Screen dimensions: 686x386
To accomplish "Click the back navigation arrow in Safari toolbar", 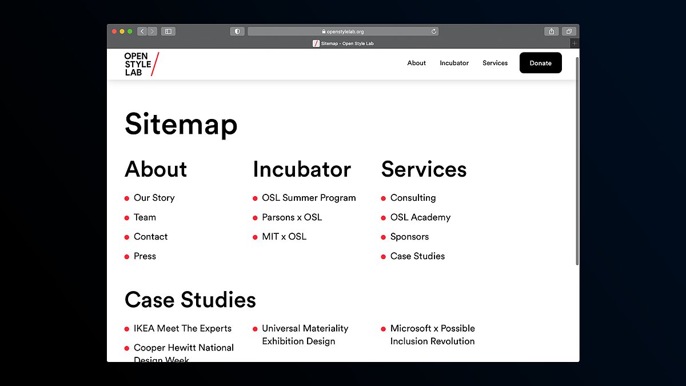I will pyautogui.click(x=142, y=31).
